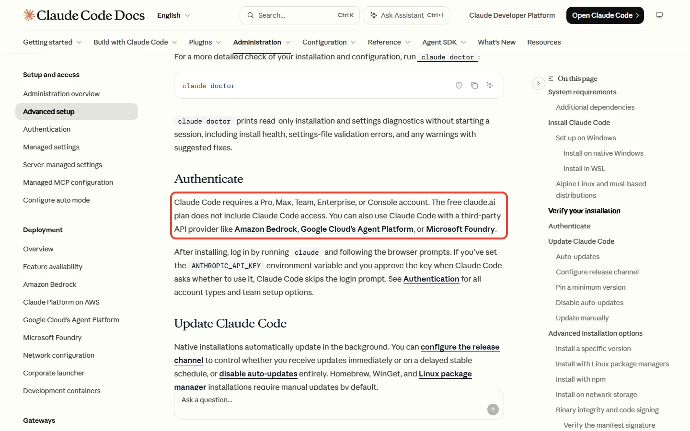Send the question with the arrow button
690x431 pixels.
point(493,409)
